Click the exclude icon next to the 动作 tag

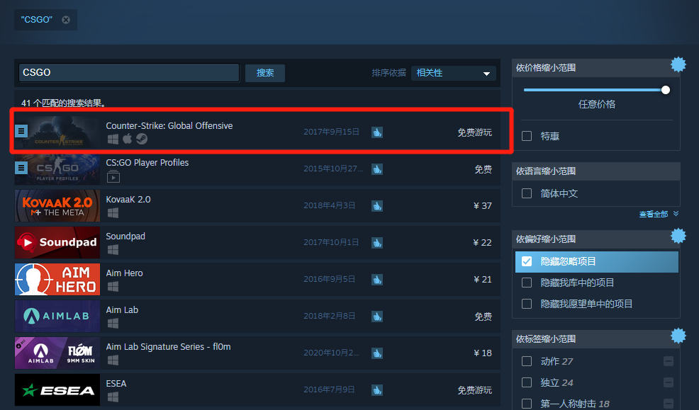668,361
